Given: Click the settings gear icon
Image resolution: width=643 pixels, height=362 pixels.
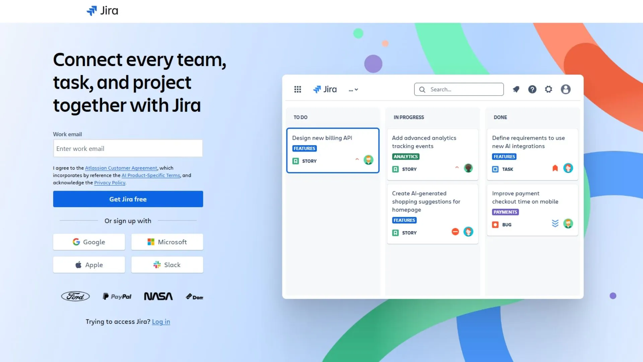Looking at the screenshot, I should [549, 89].
